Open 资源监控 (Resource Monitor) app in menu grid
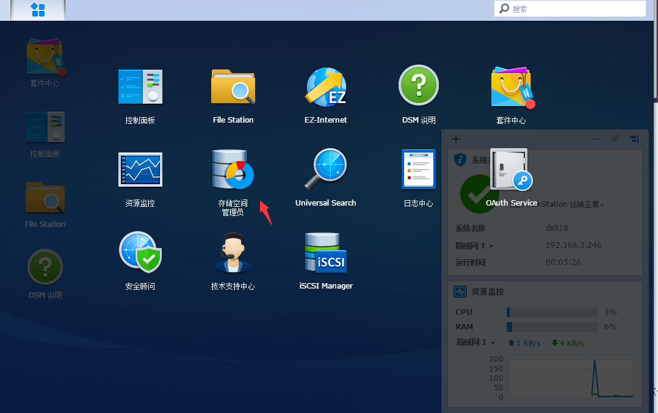This screenshot has height=413, width=658. pyautogui.click(x=140, y=170)
